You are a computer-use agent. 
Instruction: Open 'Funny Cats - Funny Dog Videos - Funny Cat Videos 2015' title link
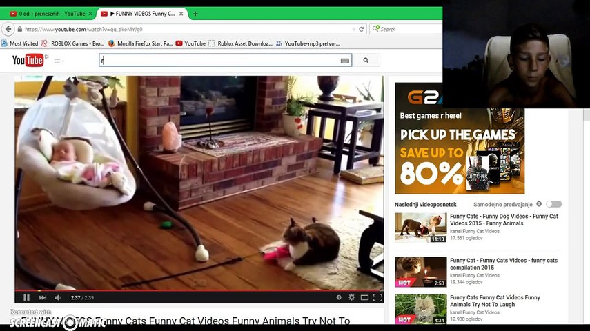pyautogui.click(x=504, y=220)
